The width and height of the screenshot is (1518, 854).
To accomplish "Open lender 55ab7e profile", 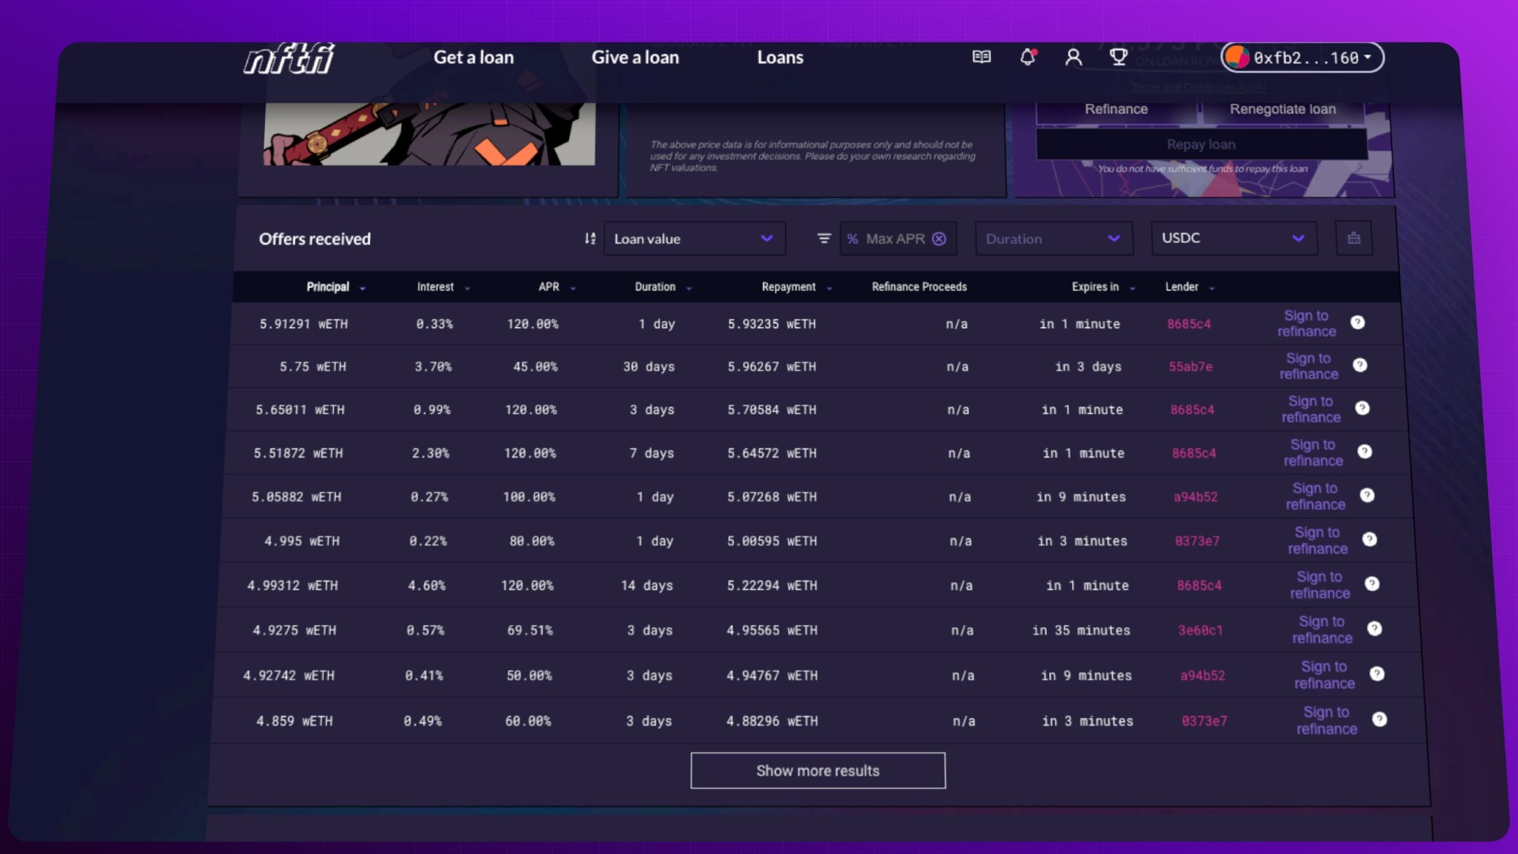I will (1190, 367).
